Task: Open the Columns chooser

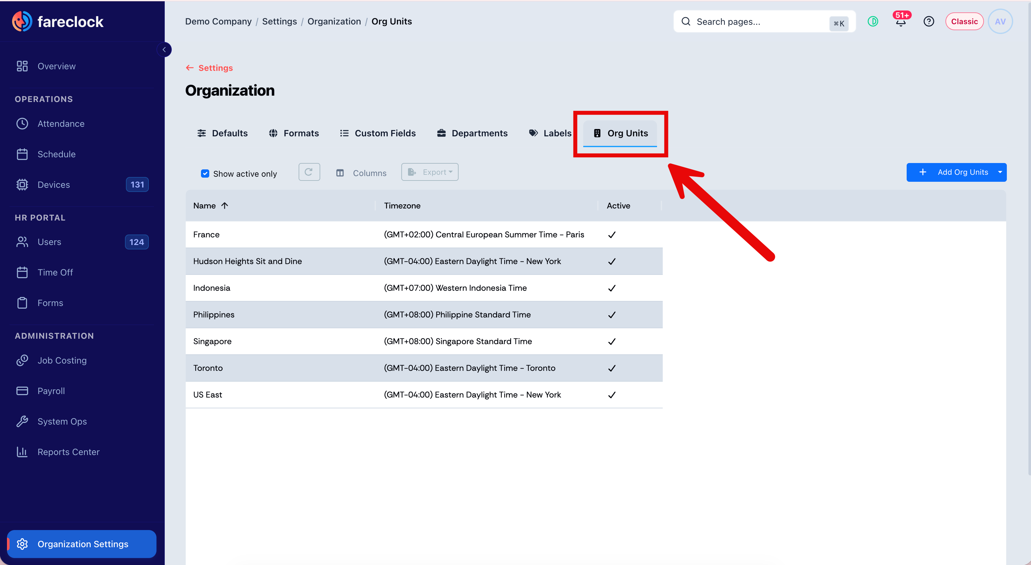Action: [x=361, y=173]
